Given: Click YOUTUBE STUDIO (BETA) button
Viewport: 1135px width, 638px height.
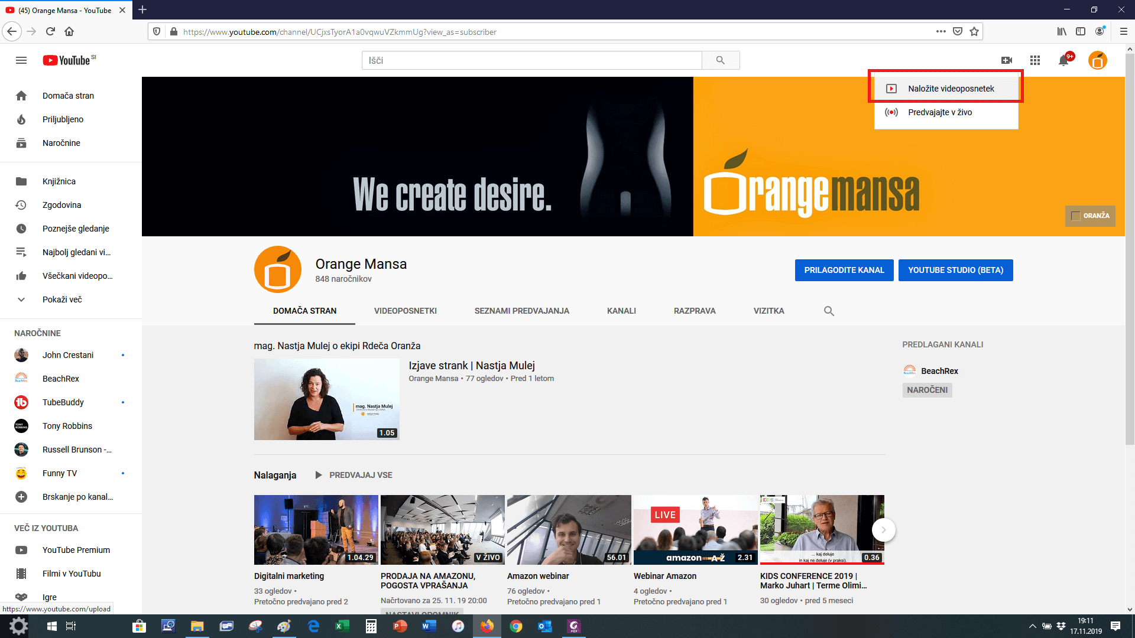Looking at the screenshot, I should [955, 270].
